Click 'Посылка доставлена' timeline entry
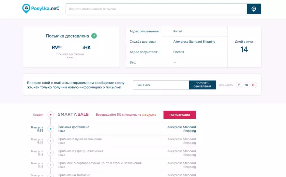Screen dimensions: 286x177 [73, 127]
